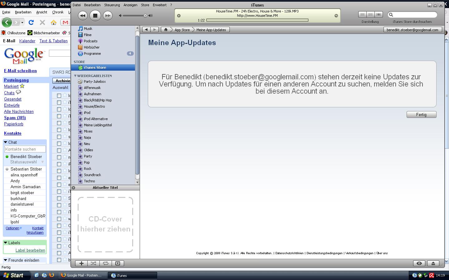
Task: Collapse the Wiedergabelisten section
Action: pyautogui.click(x=75, y=76)
